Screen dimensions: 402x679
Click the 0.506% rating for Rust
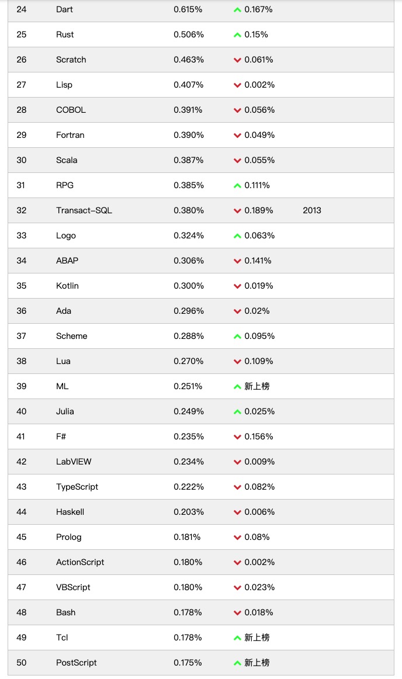coord(188,34)
